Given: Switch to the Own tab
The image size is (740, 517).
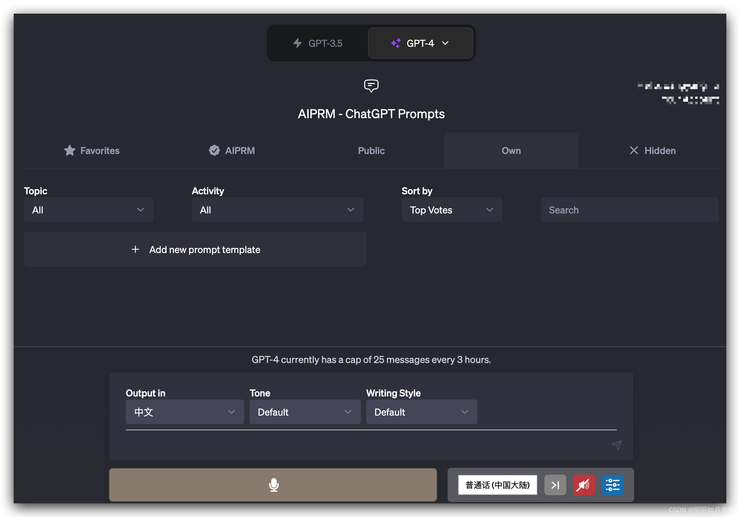Looking at the screenshot, I should pyautogui.click(x=511, y=151).
